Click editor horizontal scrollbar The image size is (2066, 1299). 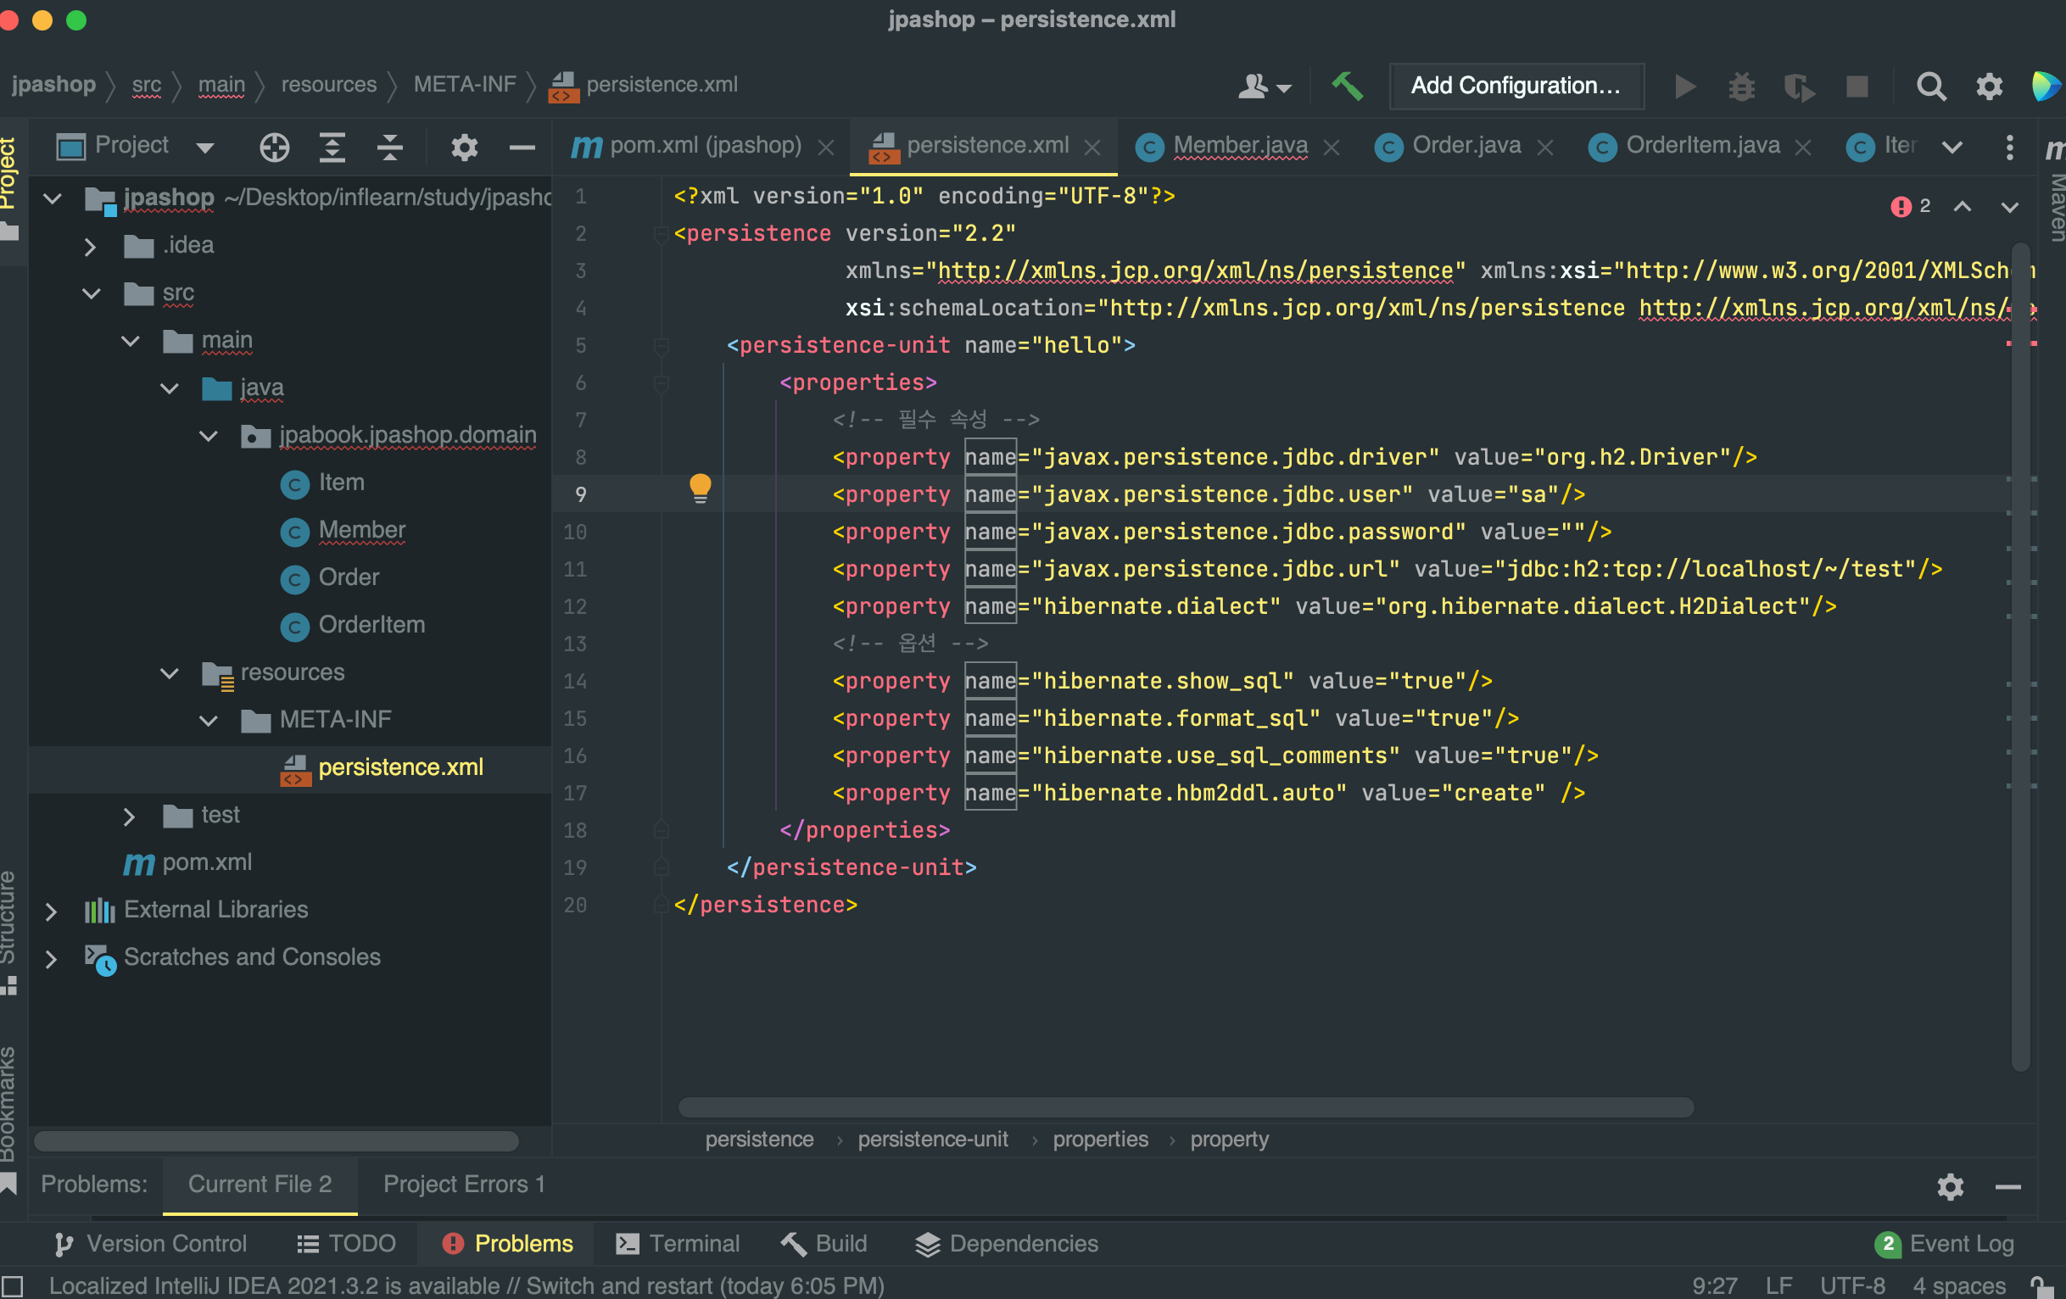point(1186,1107)
